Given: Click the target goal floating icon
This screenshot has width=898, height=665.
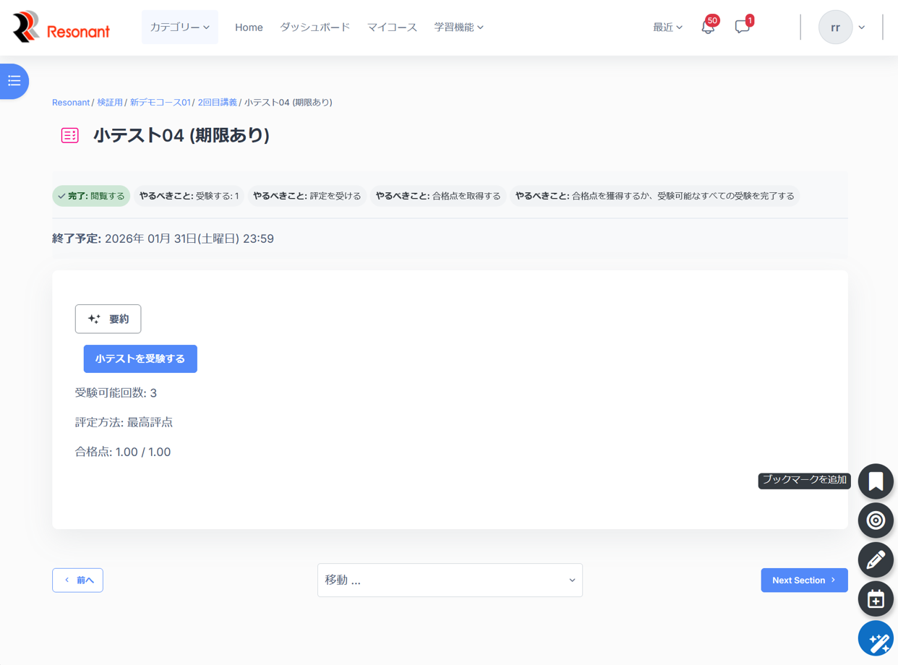Looking at the screenshot, I should 876,520.
